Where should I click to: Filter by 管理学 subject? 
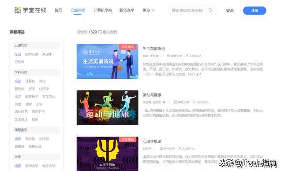tap(19, 89)
